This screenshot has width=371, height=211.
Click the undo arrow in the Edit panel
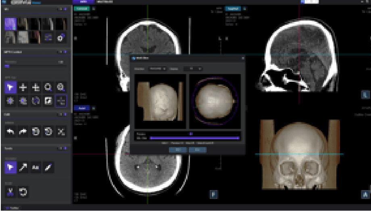click(x=11, y=132)
